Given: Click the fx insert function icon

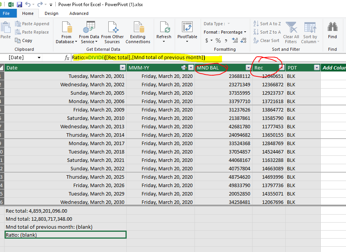Looking at the screenshot, I should click(x=67, y=58).
